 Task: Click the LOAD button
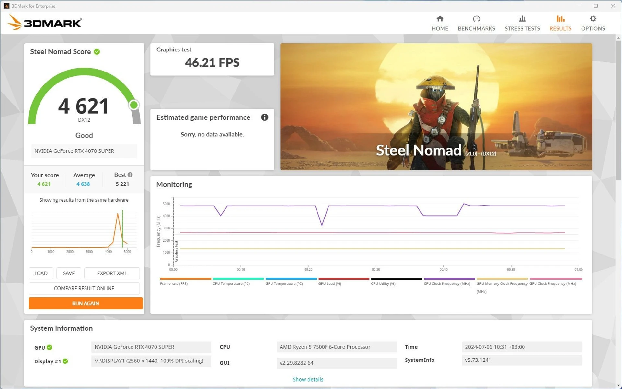coord(41,273)
